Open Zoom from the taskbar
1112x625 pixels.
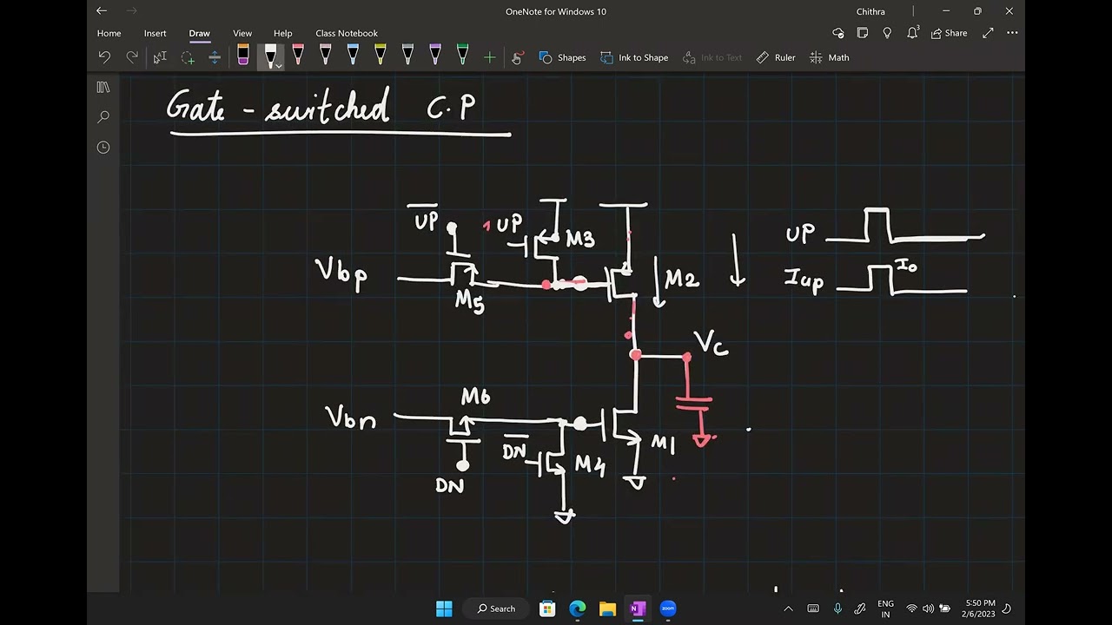click(x=668, y=609)
